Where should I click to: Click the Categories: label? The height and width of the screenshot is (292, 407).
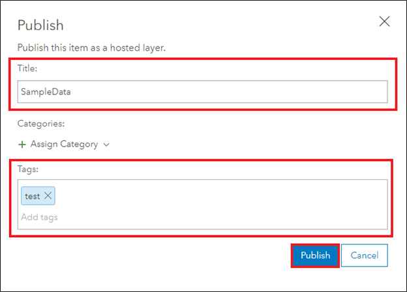click(41, 123)
